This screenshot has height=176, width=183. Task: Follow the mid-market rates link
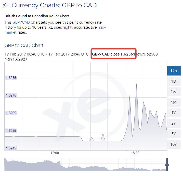55,30
